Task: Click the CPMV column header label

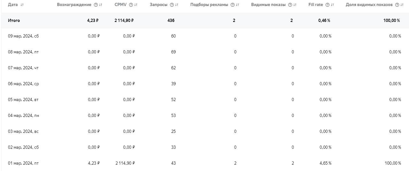Action: [x=121, y=5]
